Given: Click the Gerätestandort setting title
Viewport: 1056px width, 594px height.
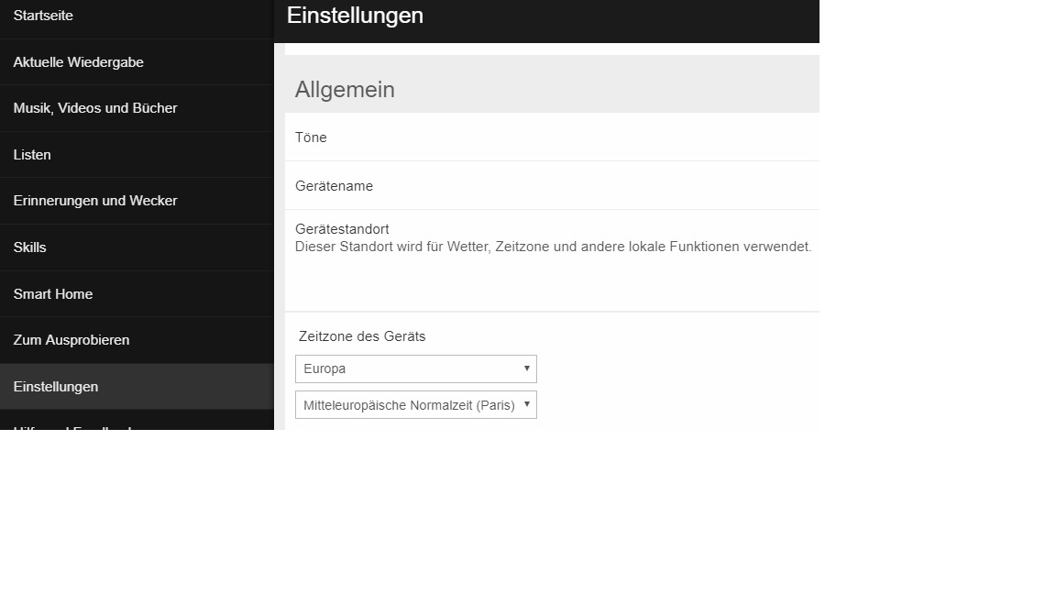Looking at the screenshot, I should [342, 229].
